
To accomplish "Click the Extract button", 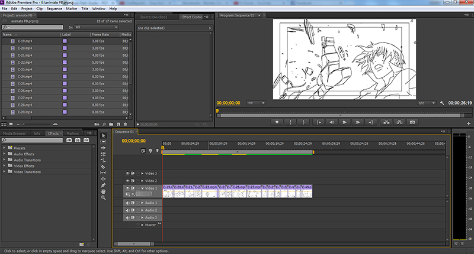I will coord(399,122).
